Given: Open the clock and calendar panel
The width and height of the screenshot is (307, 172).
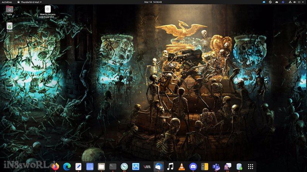Looking at the screenshot, I should pyautogui.click(x=153, y=2).
